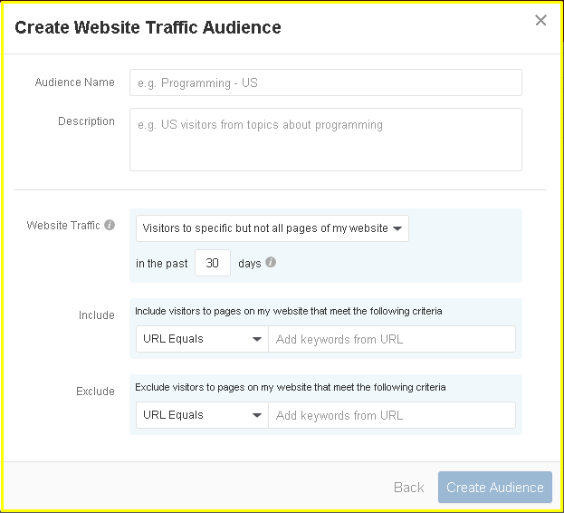This screenshot has height=513, width=564.
Task: Go back using the Back link
Action: (408, 488)
